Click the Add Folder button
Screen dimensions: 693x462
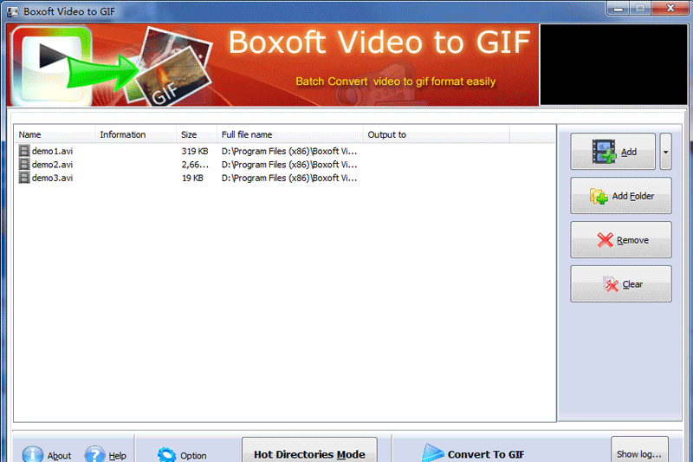pos(621,196)
